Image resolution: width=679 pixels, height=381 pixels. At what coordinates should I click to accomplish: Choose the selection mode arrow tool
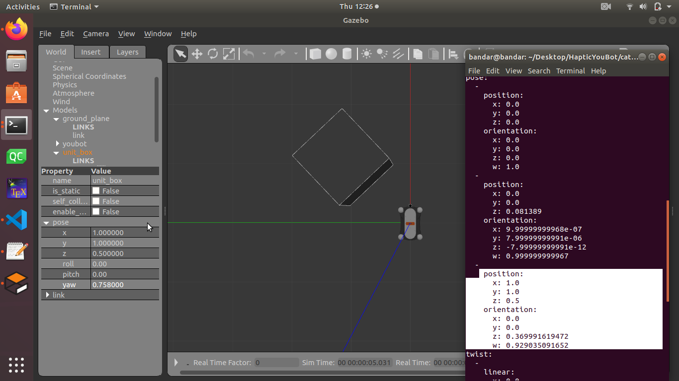(x=181, y=54)
